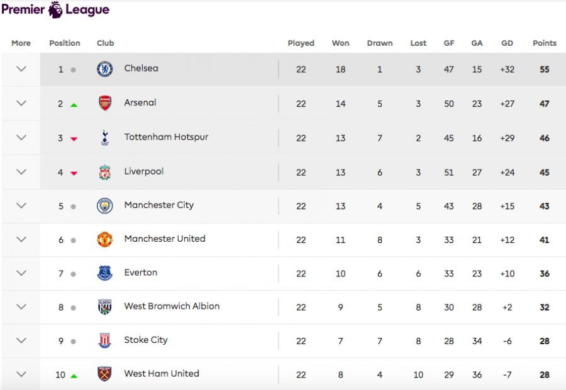Screen dimensions: 566x390
Task: Click the West Bromwich Albion crest
Action: [x=105, y=307]
